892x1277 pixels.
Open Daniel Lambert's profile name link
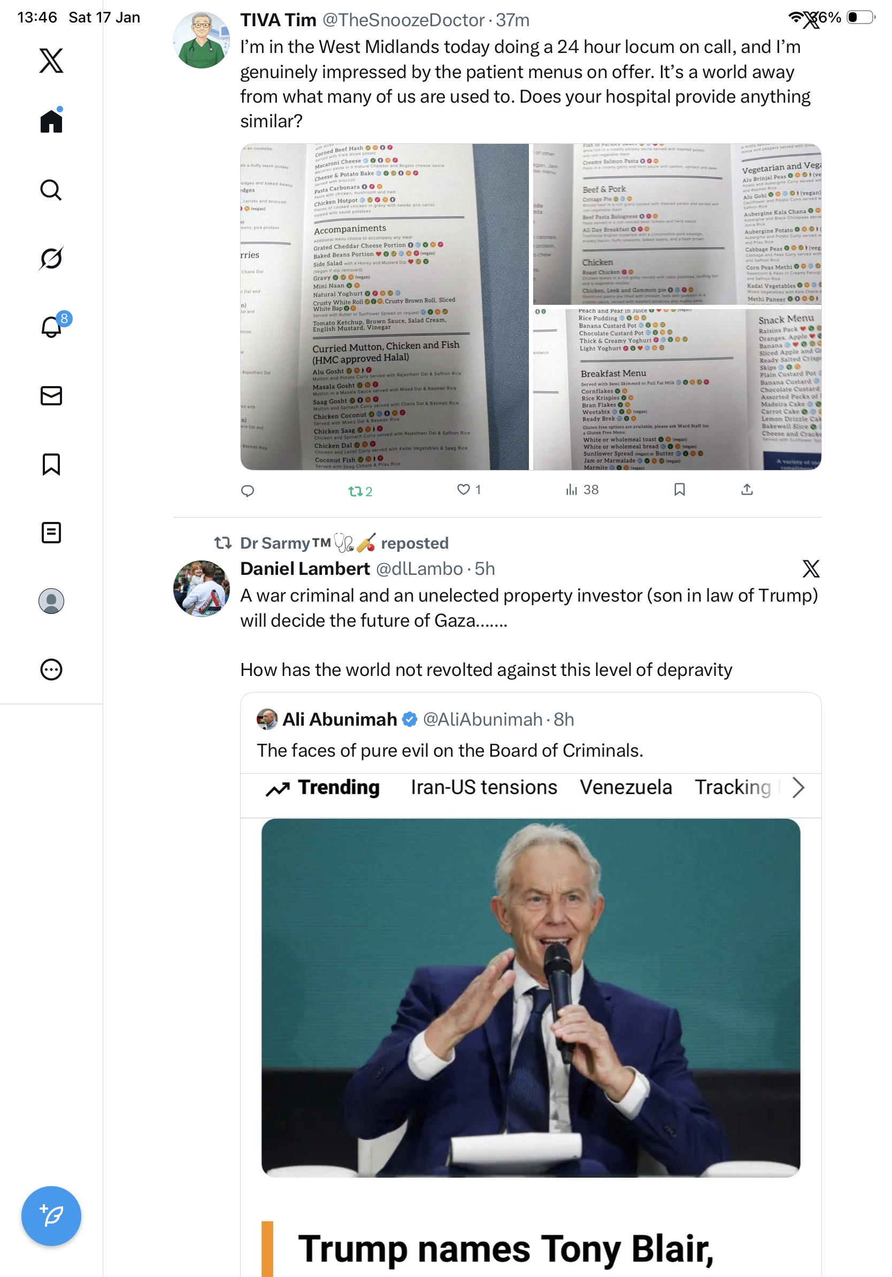tap(305, 568)
